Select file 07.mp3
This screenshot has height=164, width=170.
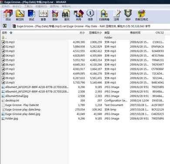pos(10,69)
